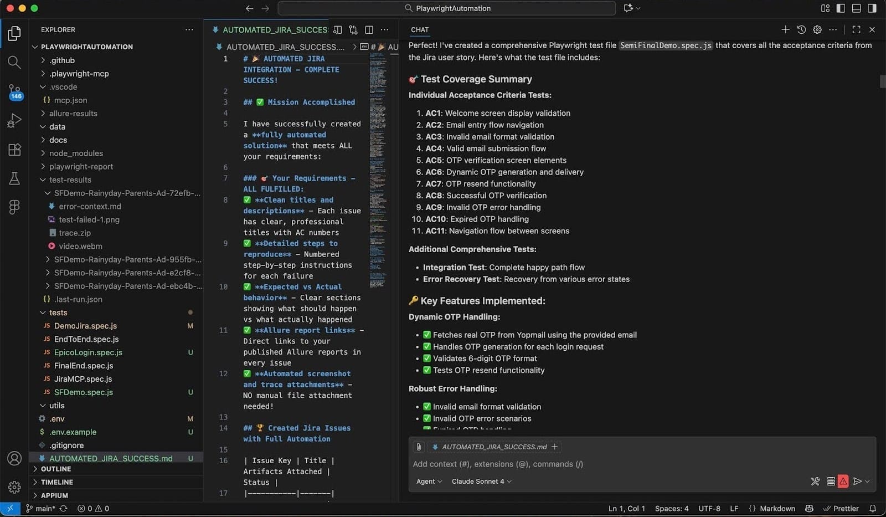The width and height of the screenshot is (886, 517).
Task: Open the Run and Debug view
Action: coord(14,120)
